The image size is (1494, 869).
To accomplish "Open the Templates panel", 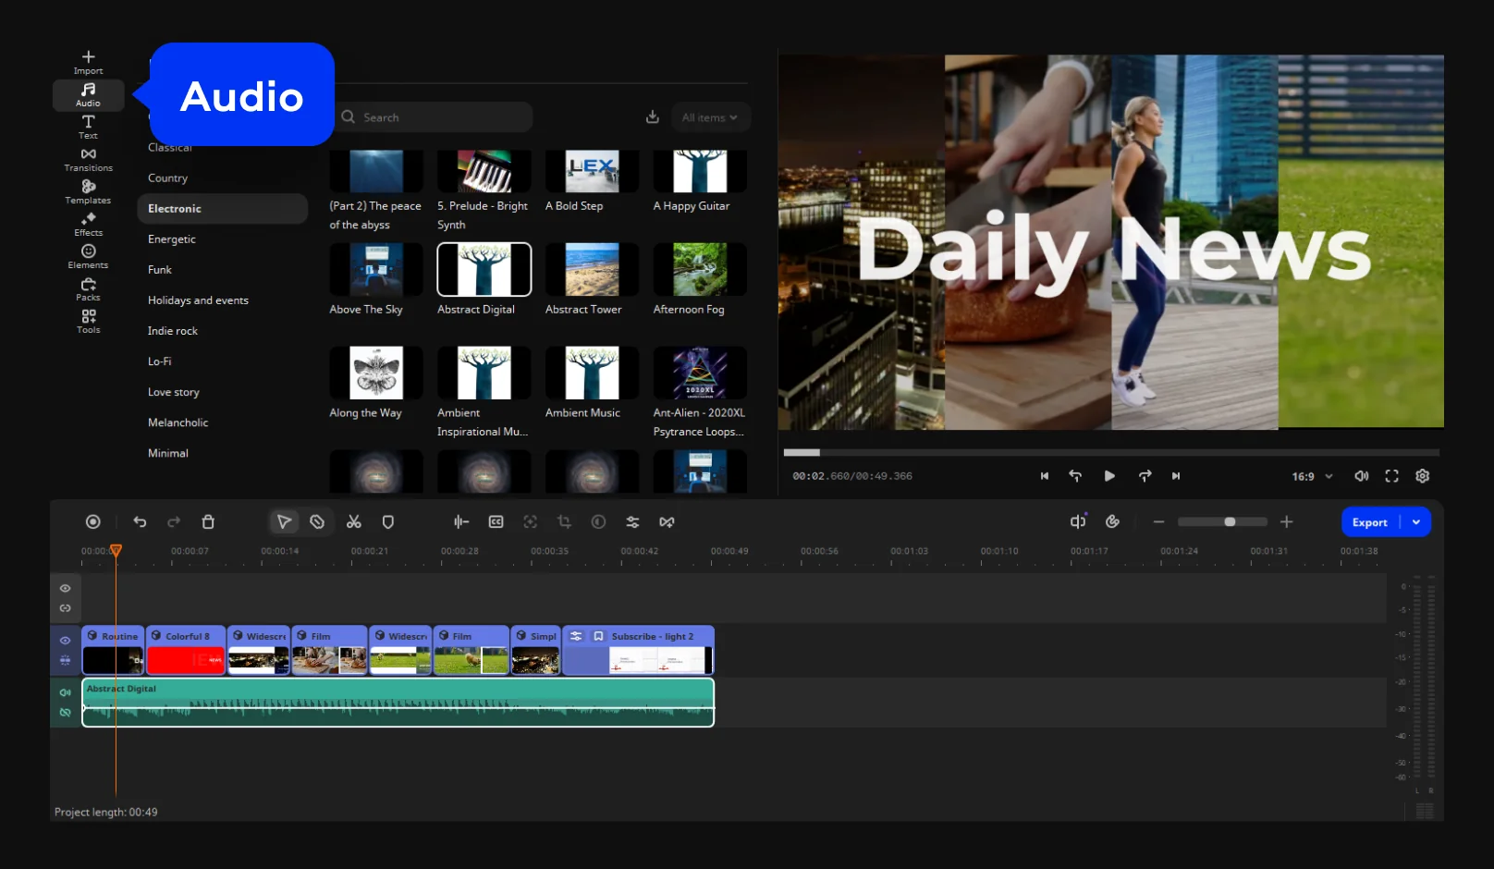I will (88, 191).
